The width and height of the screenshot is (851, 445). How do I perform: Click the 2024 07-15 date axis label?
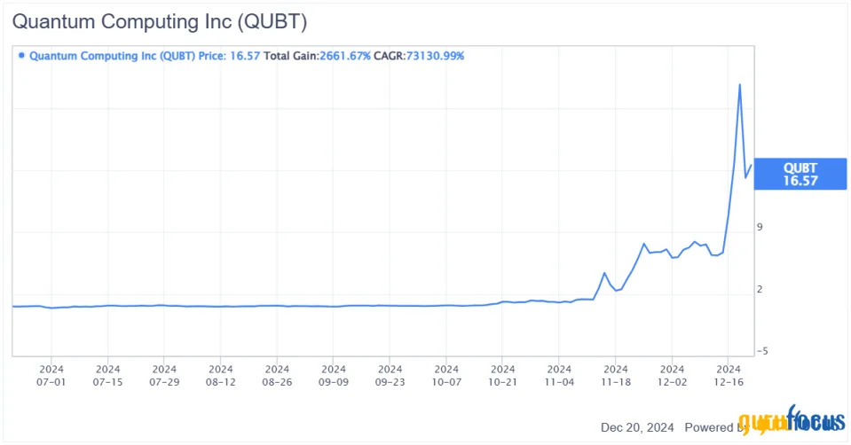coord(108,376)
